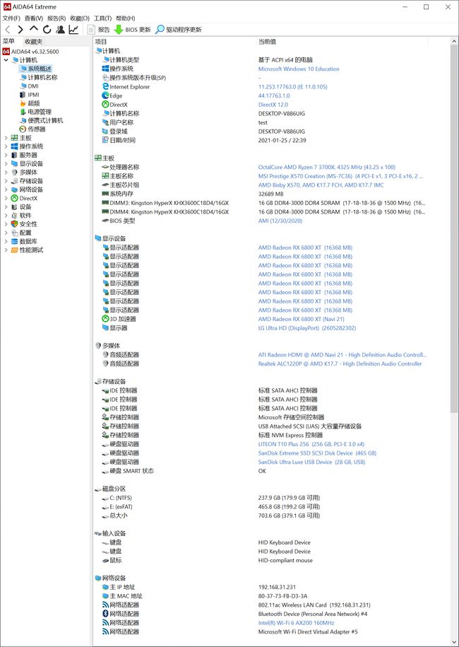459x647 pixels.
Task: Open the DirectX 12.0 link
Action: 273,105
